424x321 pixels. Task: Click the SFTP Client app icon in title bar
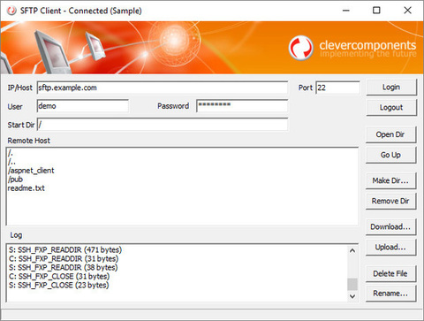(11, 11)
